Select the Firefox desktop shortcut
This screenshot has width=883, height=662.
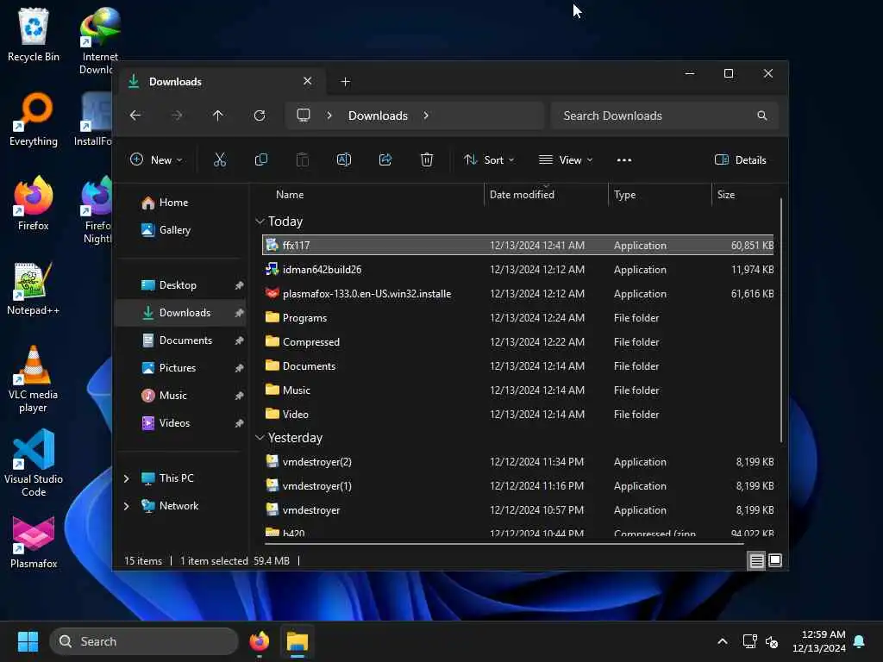coord(34,203)
